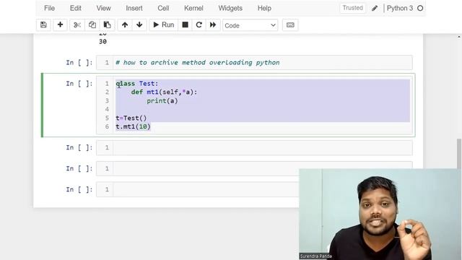Cut selected cell with the scissors icon

[77, 25]
